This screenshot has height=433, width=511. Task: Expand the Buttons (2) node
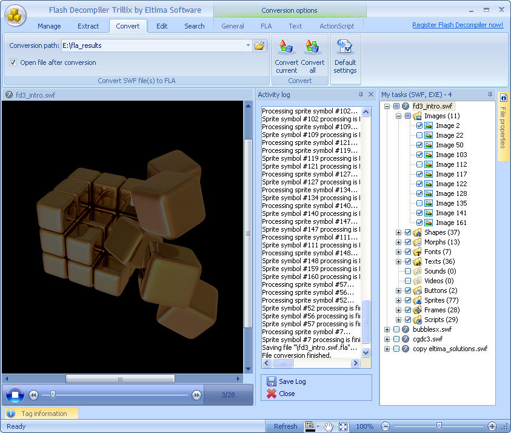[x=398, y=290]
